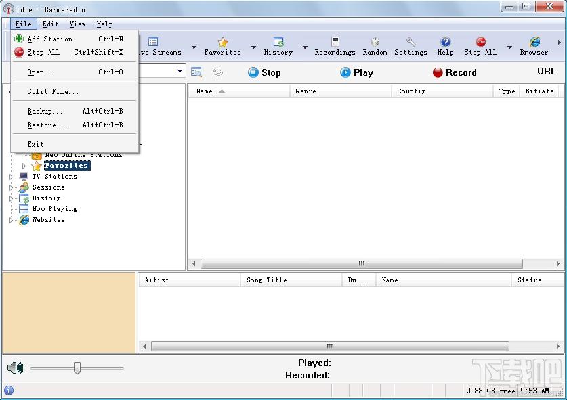Click the volume slider handle
This screenshot has width=567, height=400.
click(77, 368)
